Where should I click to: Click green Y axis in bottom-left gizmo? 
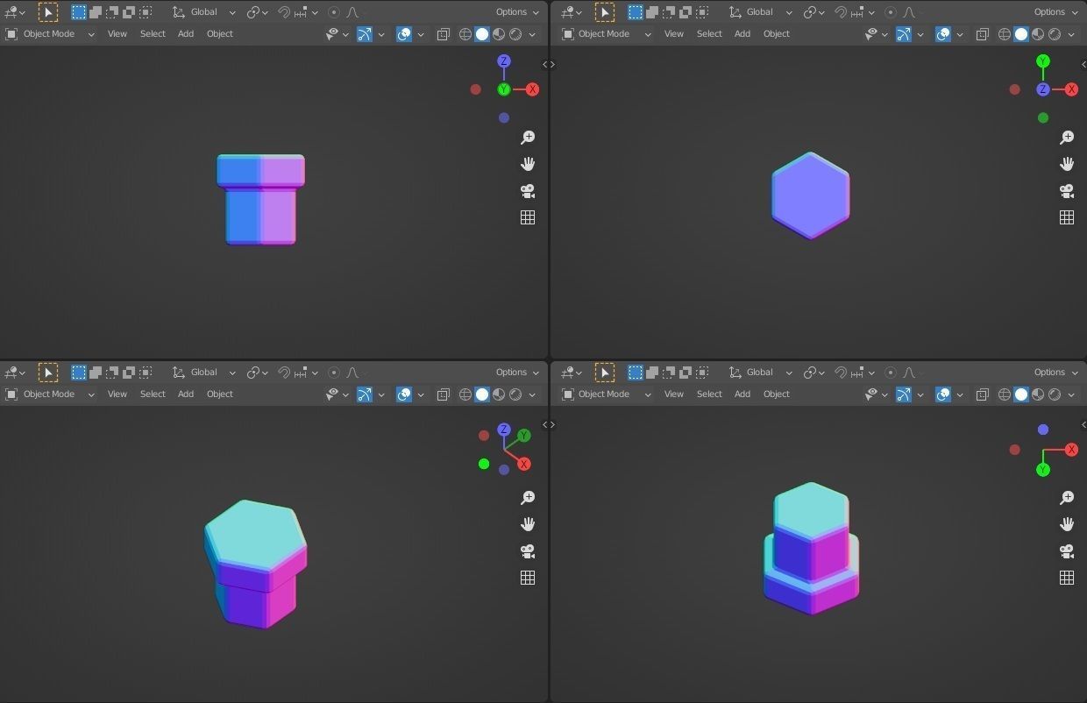[x=523, y=436]
